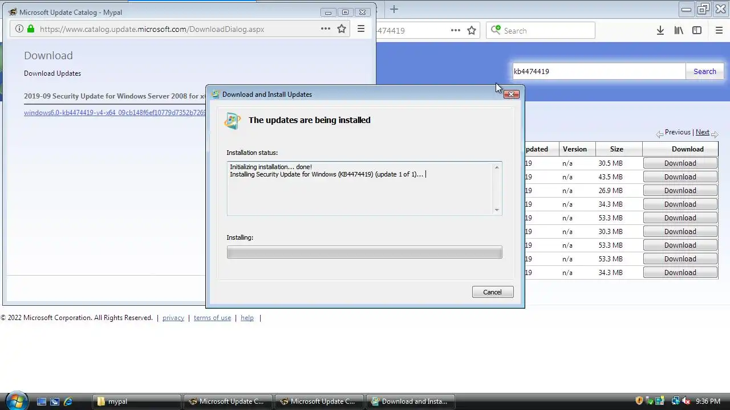Open the terms of use link
The height and width of the screenshot is (410, 730).
click(212, 318)
